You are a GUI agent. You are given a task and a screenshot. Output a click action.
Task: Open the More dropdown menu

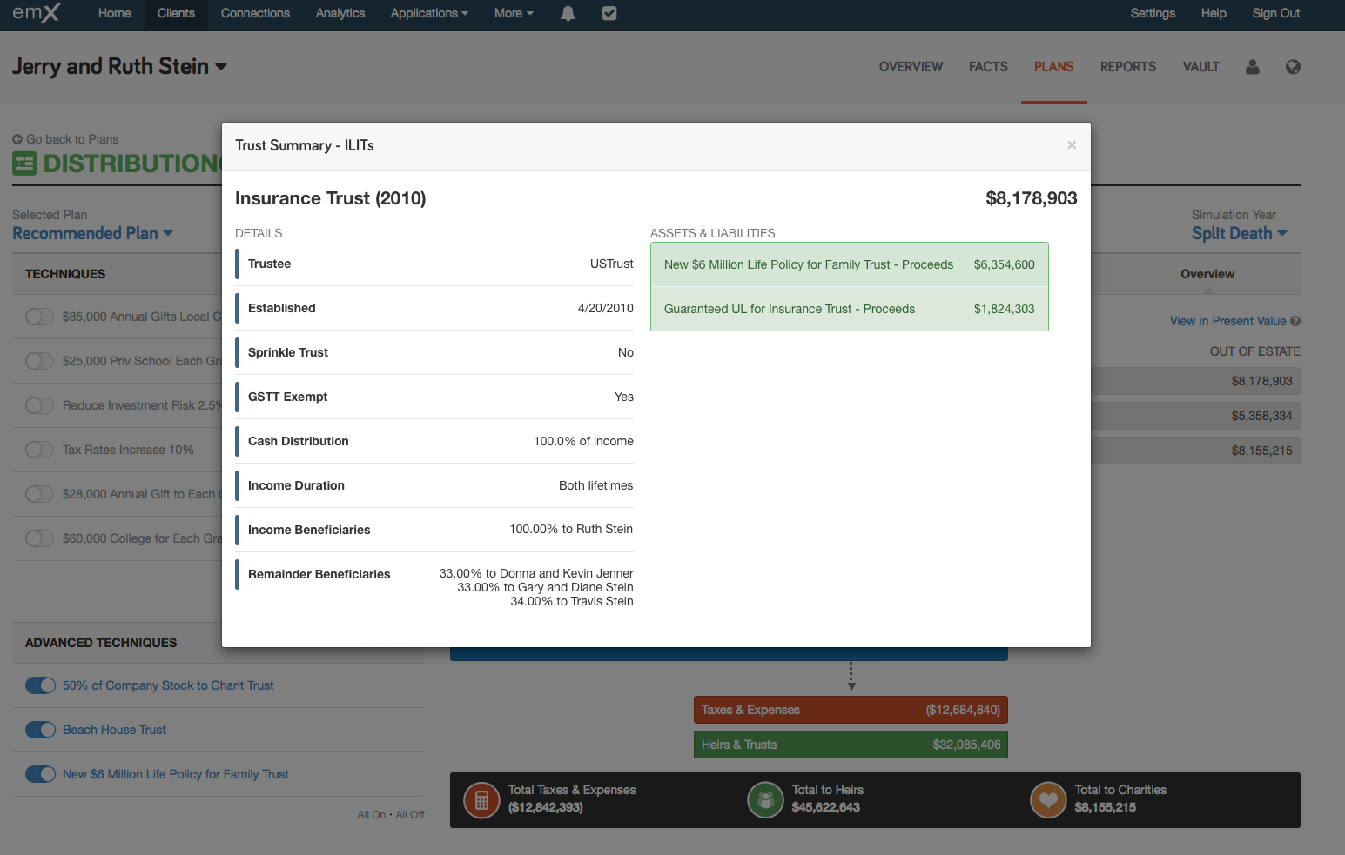(514, 13)
